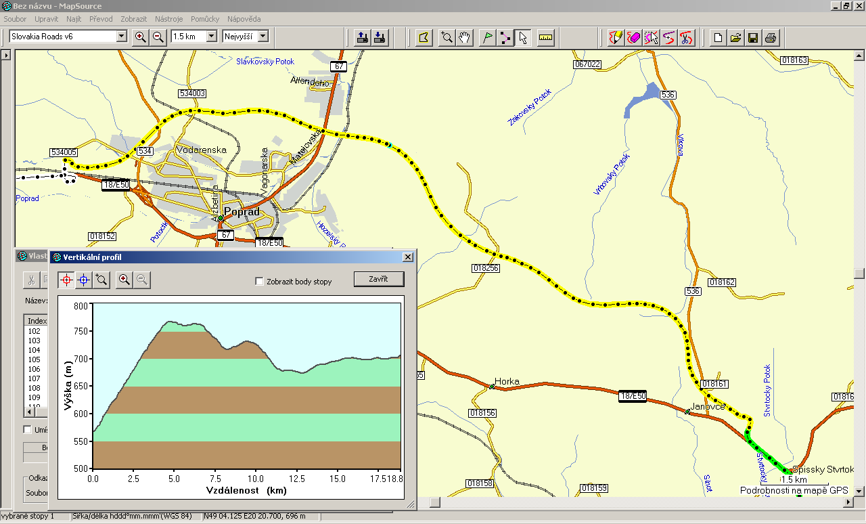Click map zoom-out magnifier button
Viewport: 866px width, 524px height.
[158, 37]
